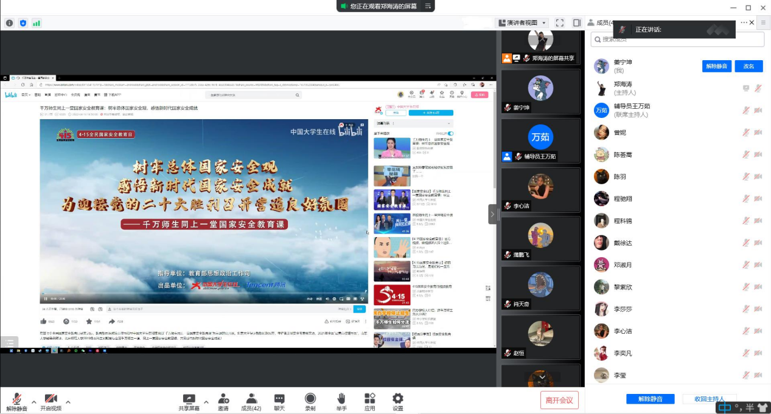Toggle 郑海涛's muted microphone icon
The width and height of the screenshot is (771, 414).
pos(758,88)
